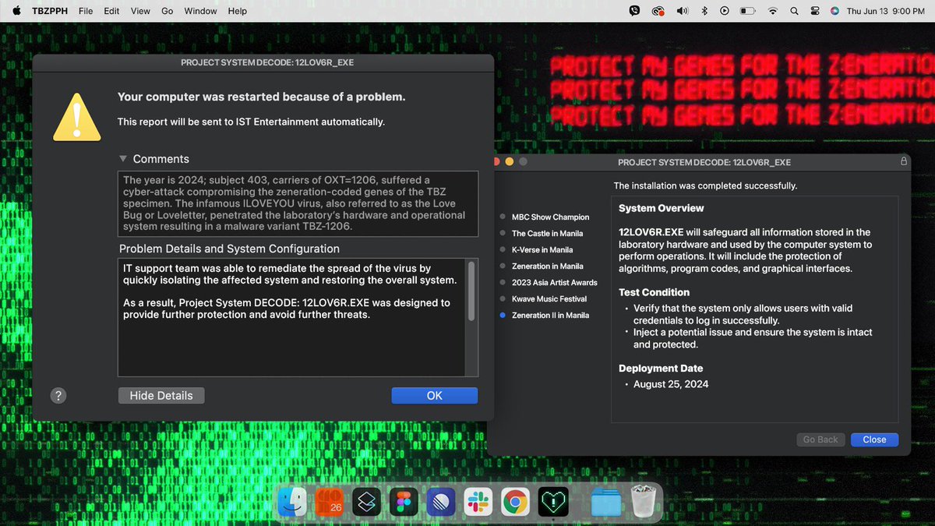The height and width of the screenshot is (526, 935).
Task: Select the Kwave Music Festival entry
Action: tap(551, 298)
